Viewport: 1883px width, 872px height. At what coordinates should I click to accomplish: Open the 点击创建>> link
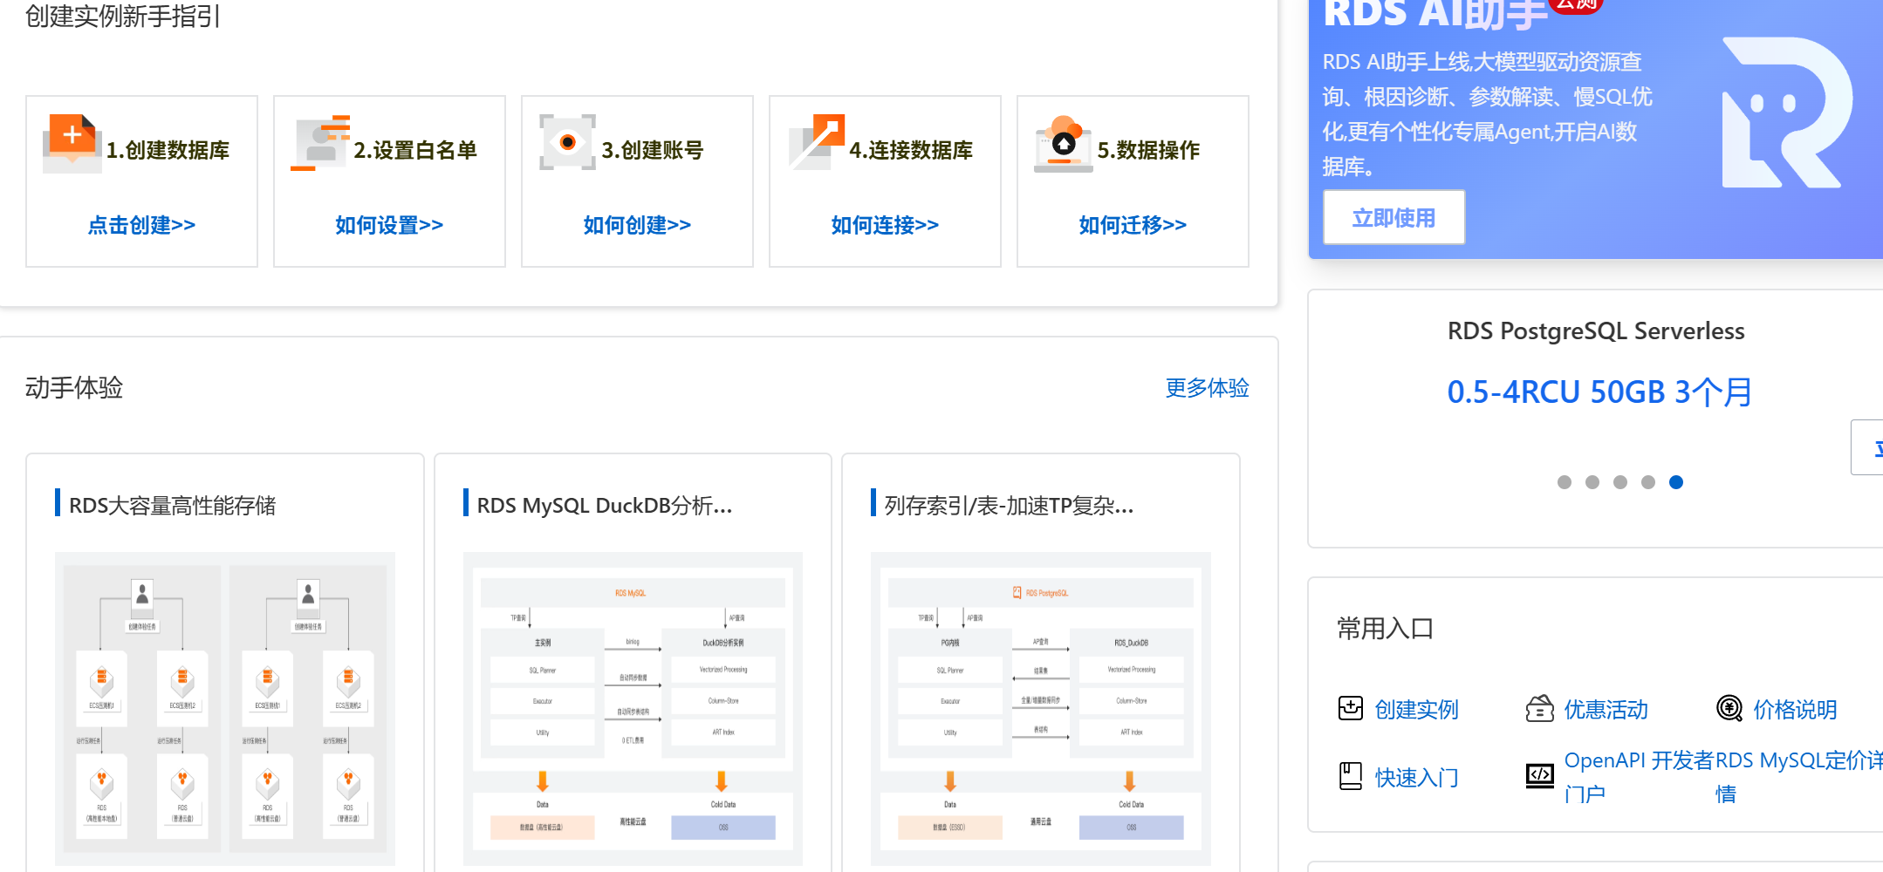point(141,225)
